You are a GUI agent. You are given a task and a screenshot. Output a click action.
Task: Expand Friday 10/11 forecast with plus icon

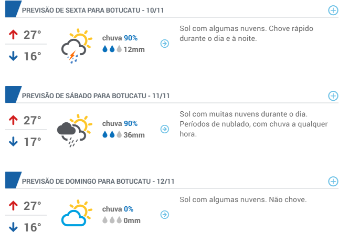tap(333, 10)
